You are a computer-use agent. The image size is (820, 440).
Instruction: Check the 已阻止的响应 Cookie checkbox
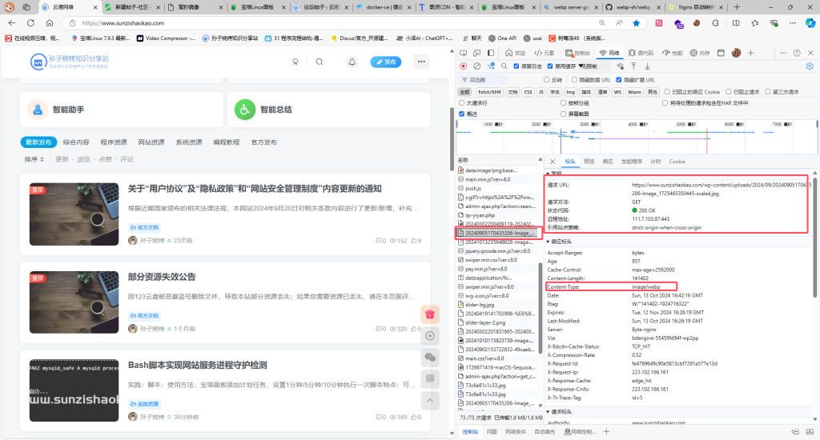click(667, 92)
